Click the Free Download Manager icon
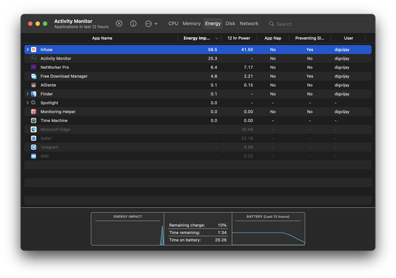Viewport: 396px width, 278px height. point(34,76)
